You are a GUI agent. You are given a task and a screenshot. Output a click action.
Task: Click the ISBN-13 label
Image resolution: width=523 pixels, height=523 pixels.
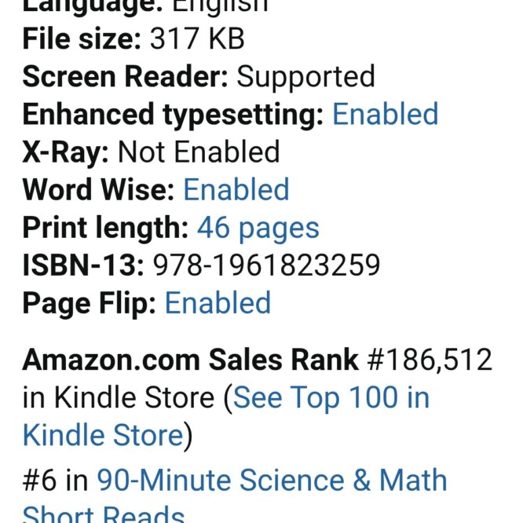point(83,265)
